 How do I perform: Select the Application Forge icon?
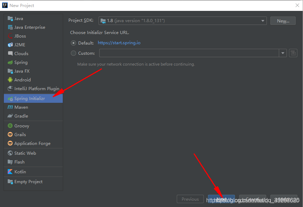(10, 143)
